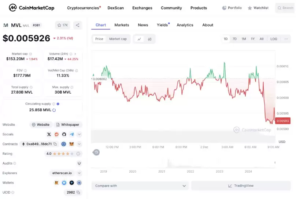Add MVL to watchlist via star button
This screenshot has width=296, height=199.
(x=63, y=25)
